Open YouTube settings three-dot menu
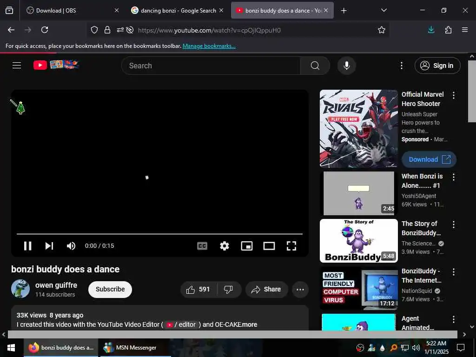 coord(401,66)
